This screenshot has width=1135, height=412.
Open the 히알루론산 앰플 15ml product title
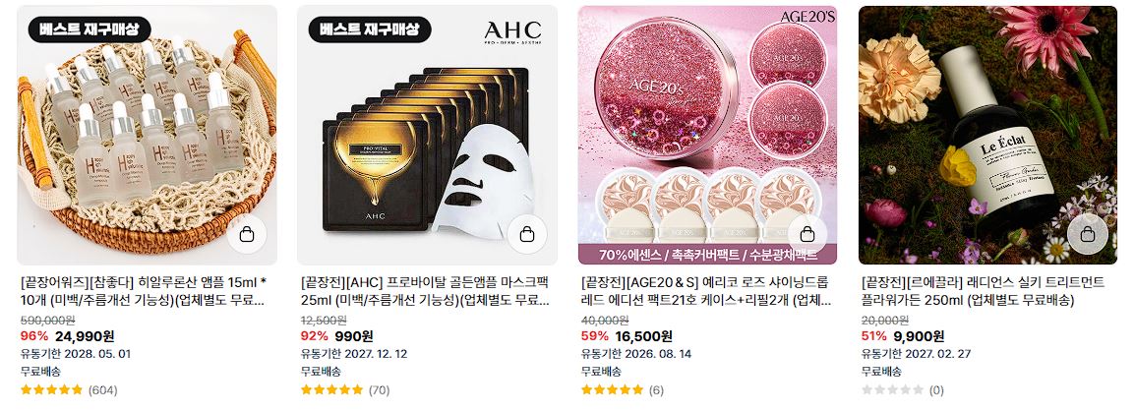(x=144, y=291)
